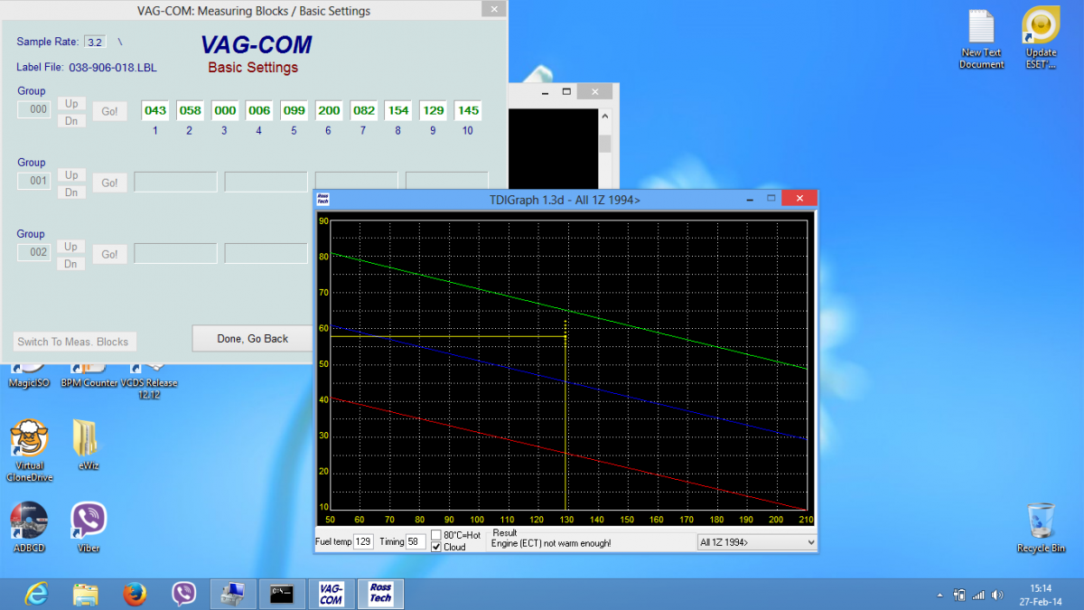Click the Timing input field
Viewport: 1084px width, 610px height.
pos(416,541)
